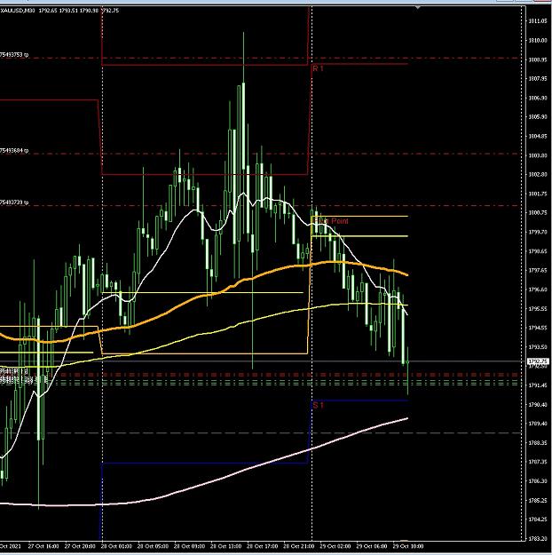The image size is (552, 555).
Task: Click time axis label 28 Oct 13:00
Action: pyautogui.click(x=225, y=546)
